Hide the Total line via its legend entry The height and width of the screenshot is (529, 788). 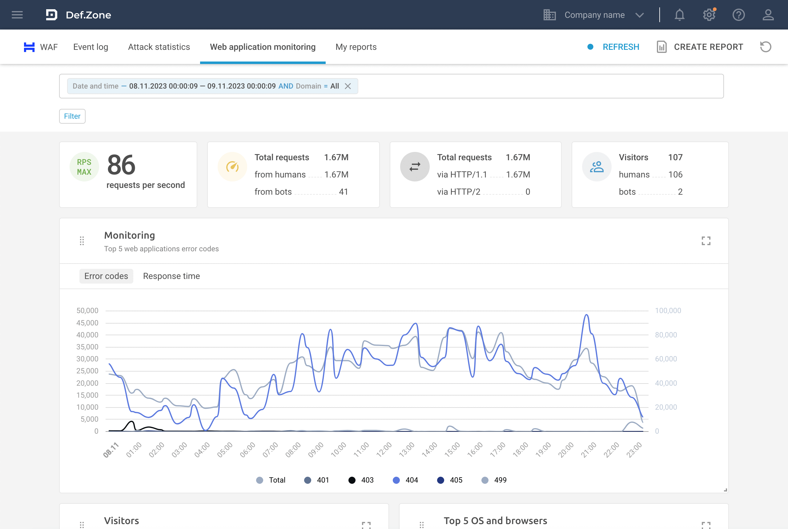[272, 480]
